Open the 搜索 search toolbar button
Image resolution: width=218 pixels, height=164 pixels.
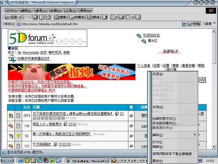(60, 17)
